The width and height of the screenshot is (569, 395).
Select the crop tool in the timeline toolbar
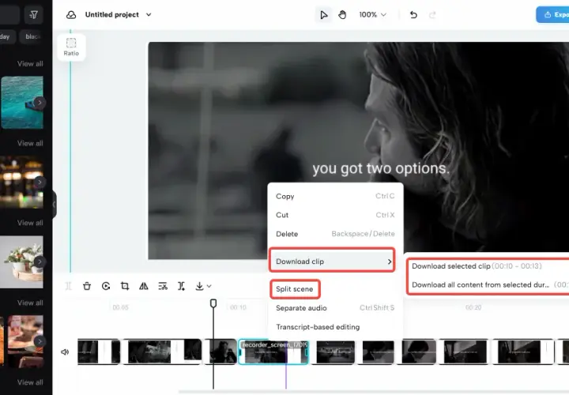pyautogui.click(x=125, y=286)
